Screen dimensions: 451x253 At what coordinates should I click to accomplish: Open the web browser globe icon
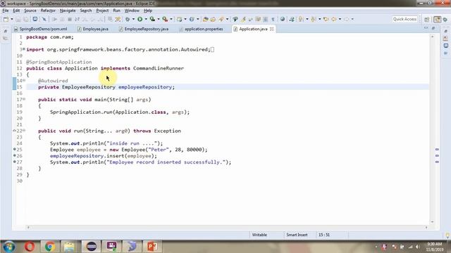tap(283, 19)
